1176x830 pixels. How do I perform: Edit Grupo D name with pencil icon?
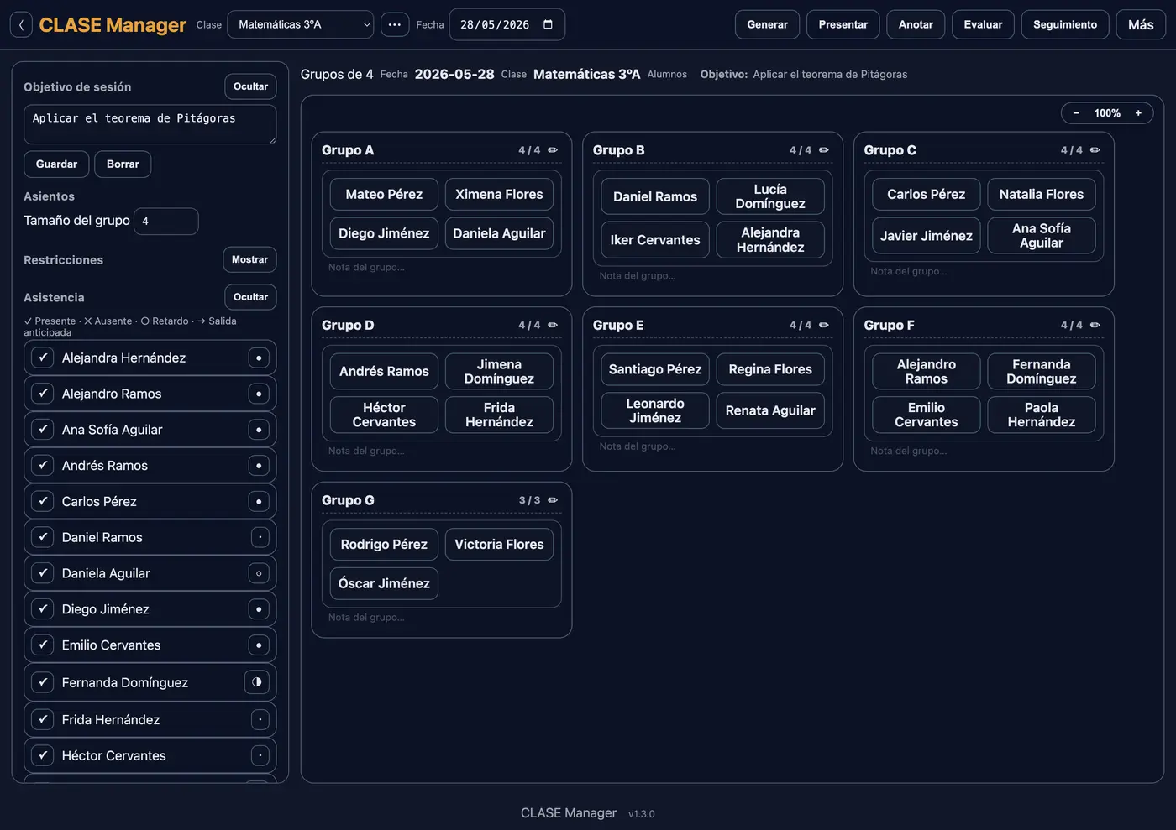[553, 326]
